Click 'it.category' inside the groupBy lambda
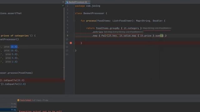Screen dimensions: 200x112 click(131, 28)
